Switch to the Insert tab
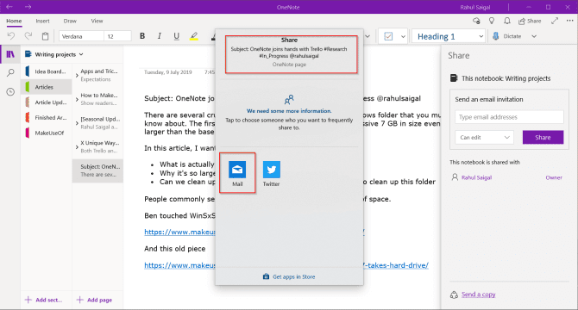 42,21
